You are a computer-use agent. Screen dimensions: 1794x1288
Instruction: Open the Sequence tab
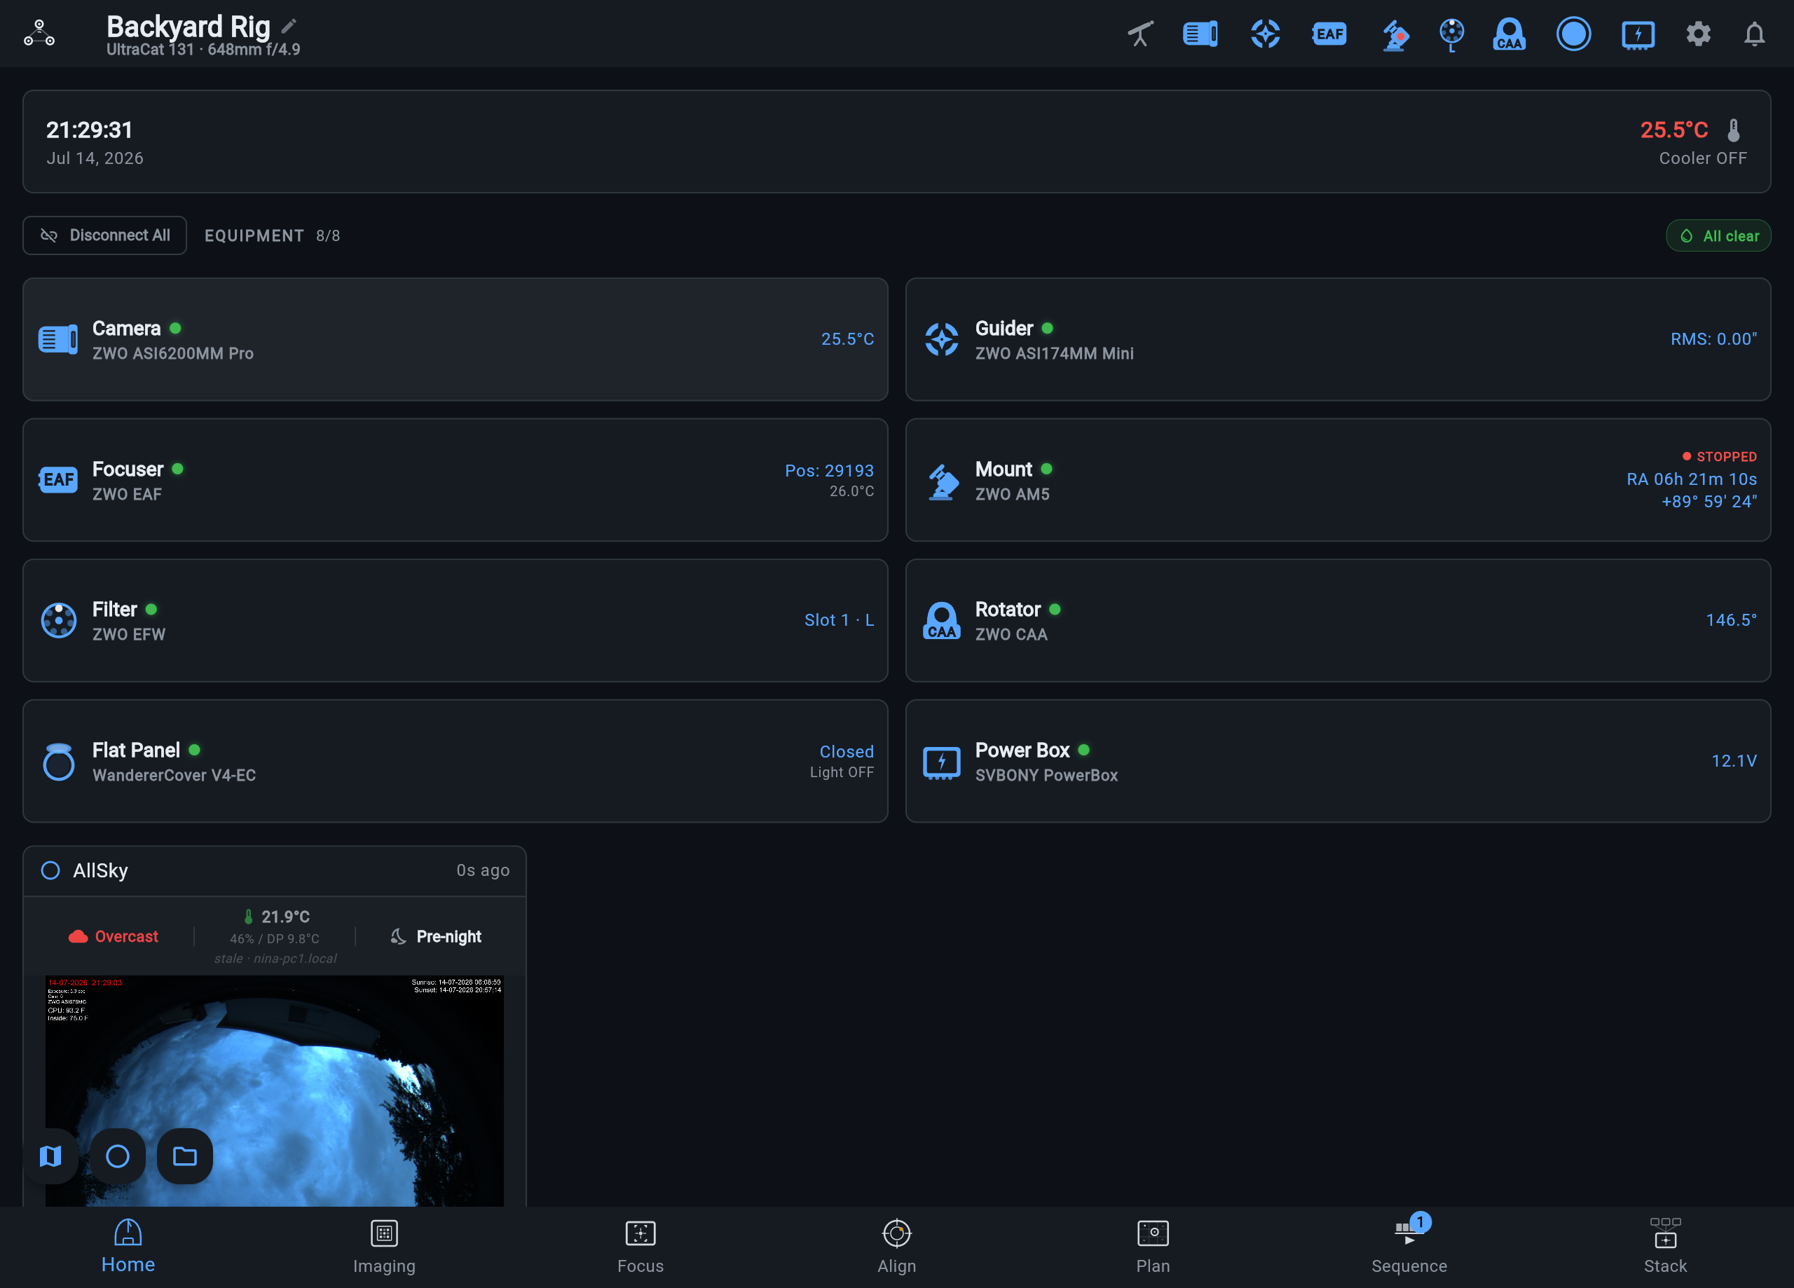1409,1246
